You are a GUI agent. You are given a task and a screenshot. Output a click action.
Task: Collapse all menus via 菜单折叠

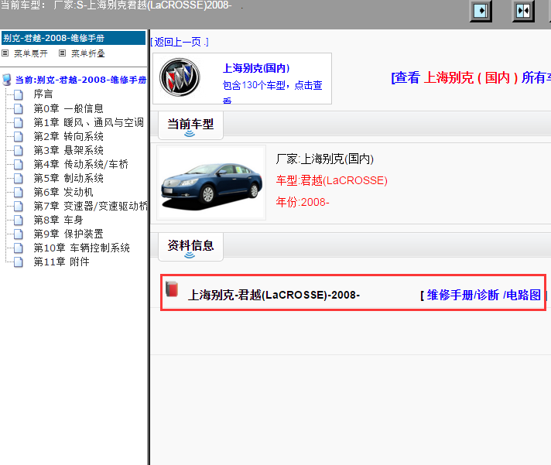[x=88, y=53]
